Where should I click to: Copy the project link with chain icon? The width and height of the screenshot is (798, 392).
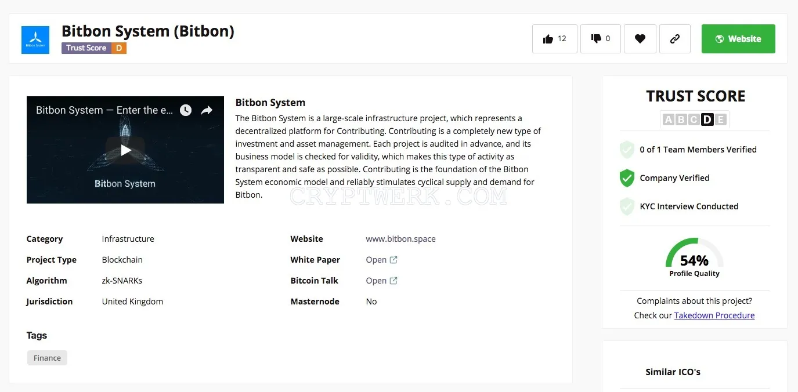pyautogui.click(x=674, y=39)
